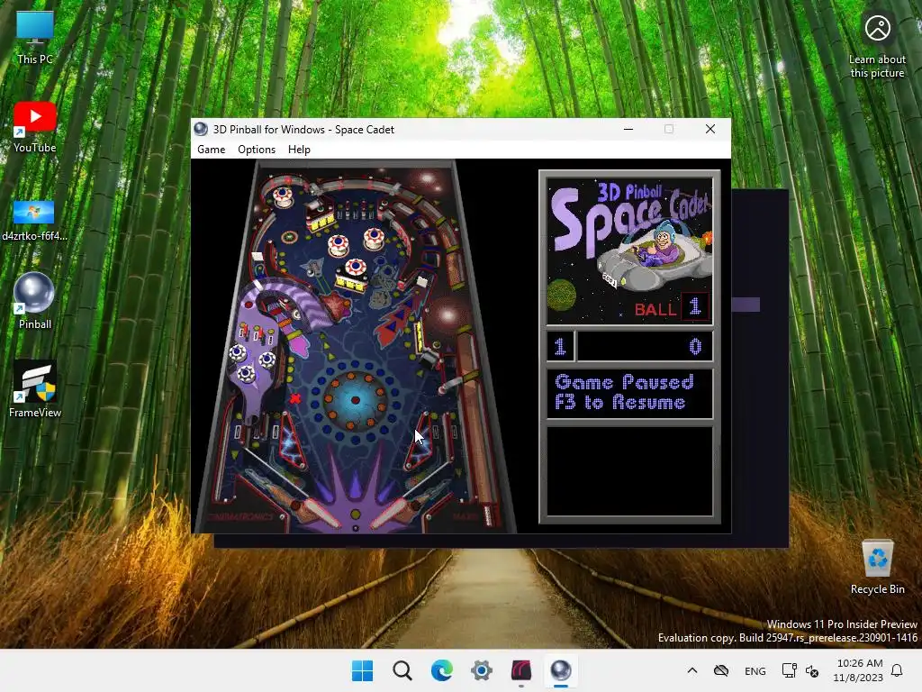The width and height of the screenshot is (922, 692).
Task: Click the Space Cadet logo artwork
Action: 629,251
